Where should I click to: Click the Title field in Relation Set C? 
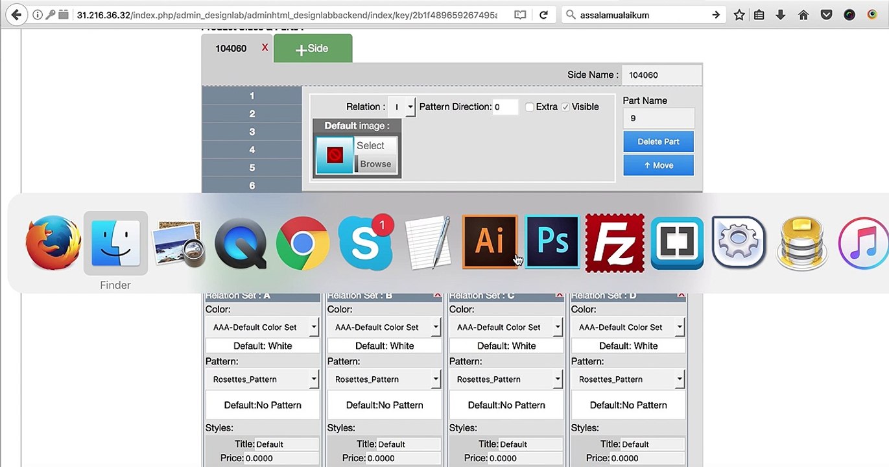[x=530, y=444]
